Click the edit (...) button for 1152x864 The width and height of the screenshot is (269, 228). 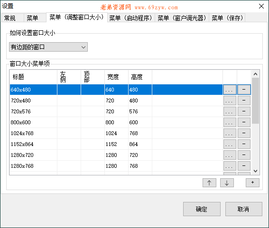click(x=230, y=144)
